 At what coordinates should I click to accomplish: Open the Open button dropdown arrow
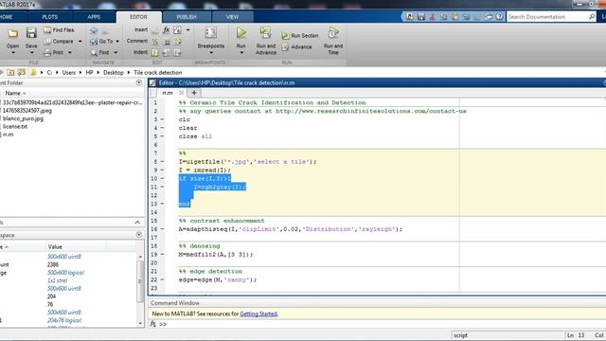point(12,52)
